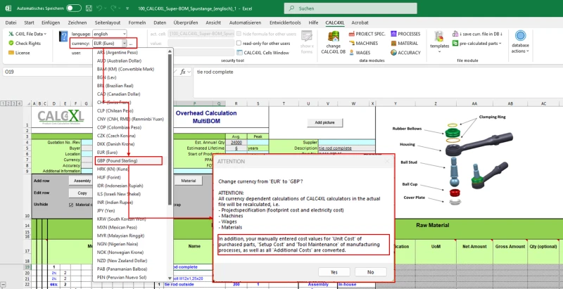Image resolution: width=563 pixels, height=289 pixels.
Task: Open the C4XL File Data menu
Action: coord(27,34)
